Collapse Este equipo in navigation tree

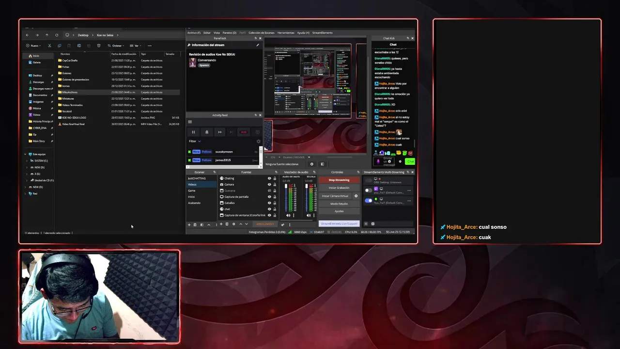point(26,154)
